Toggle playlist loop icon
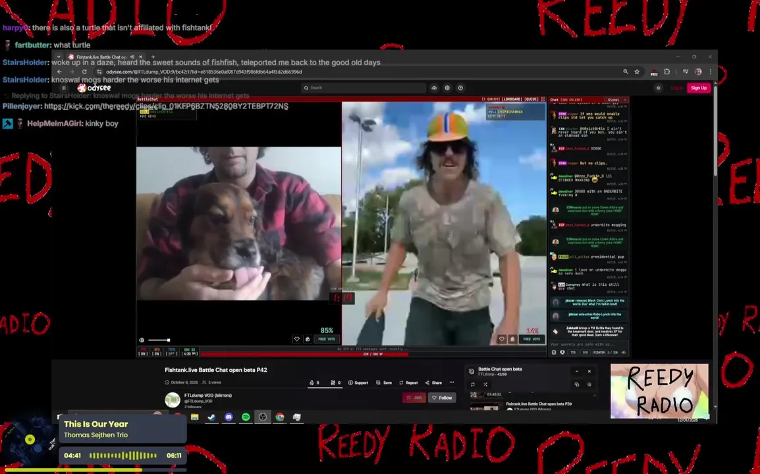This screenshot has height=474, width=760. tap(473, 384)
